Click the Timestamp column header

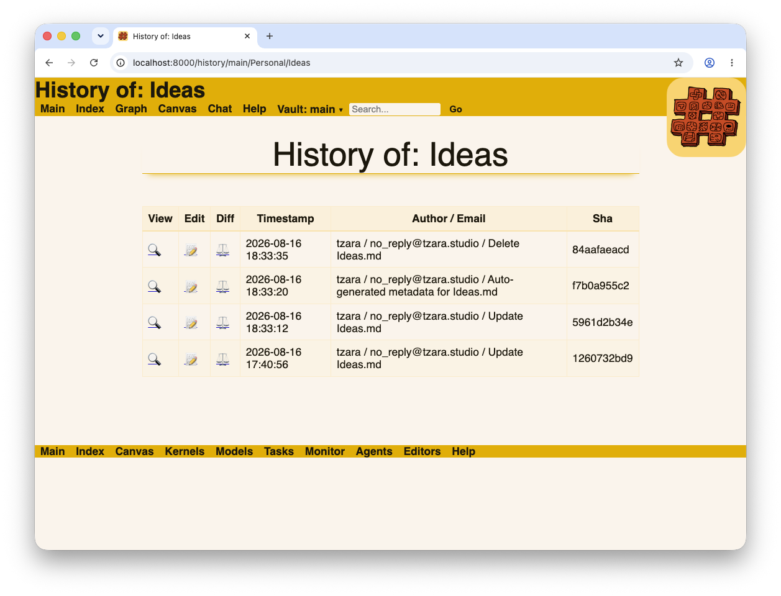[x=286, y=219]
